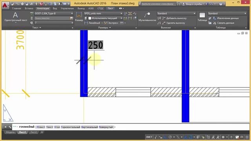The width and height of the screenshot is (251, 141).
Task: Click the find text search button icon
Action: point(71,18)
